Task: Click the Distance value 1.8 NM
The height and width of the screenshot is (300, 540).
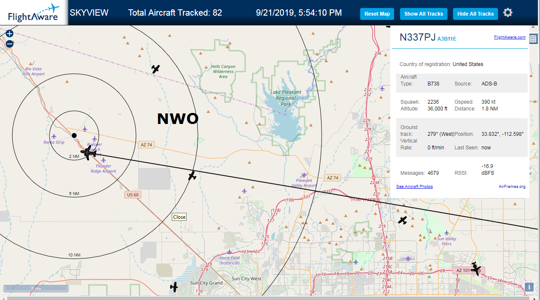Action: 489,109
